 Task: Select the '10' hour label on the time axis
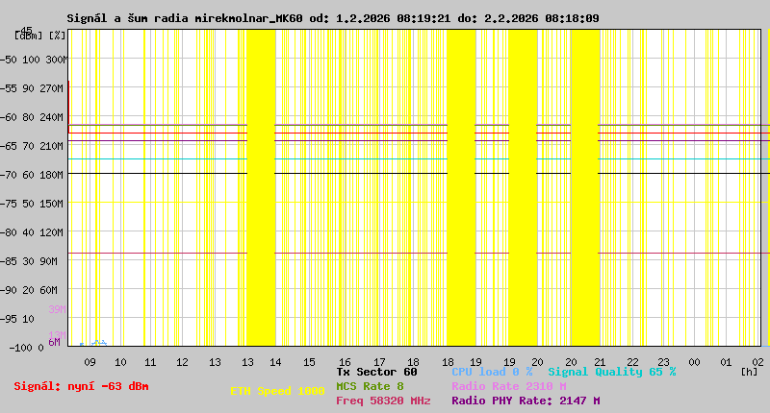(120, 362)
